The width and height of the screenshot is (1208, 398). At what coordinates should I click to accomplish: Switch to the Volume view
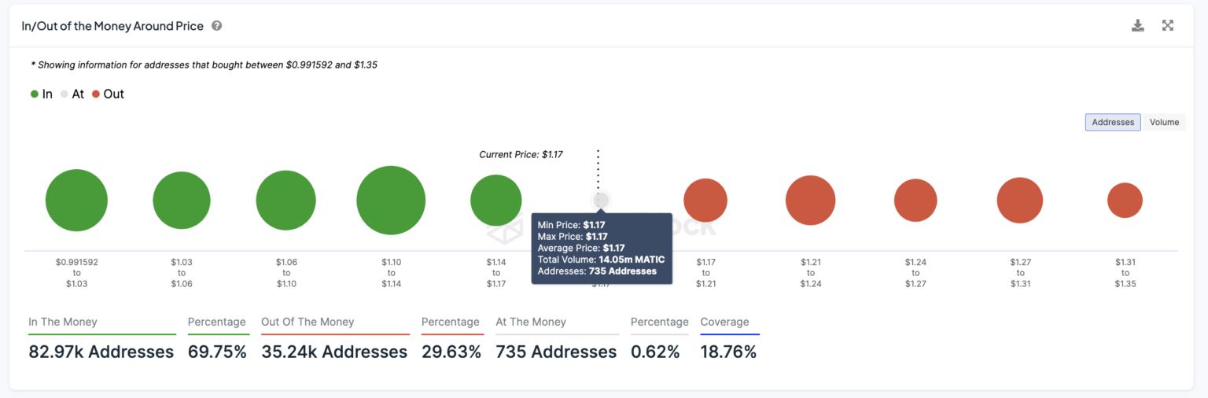[1164, 123]
